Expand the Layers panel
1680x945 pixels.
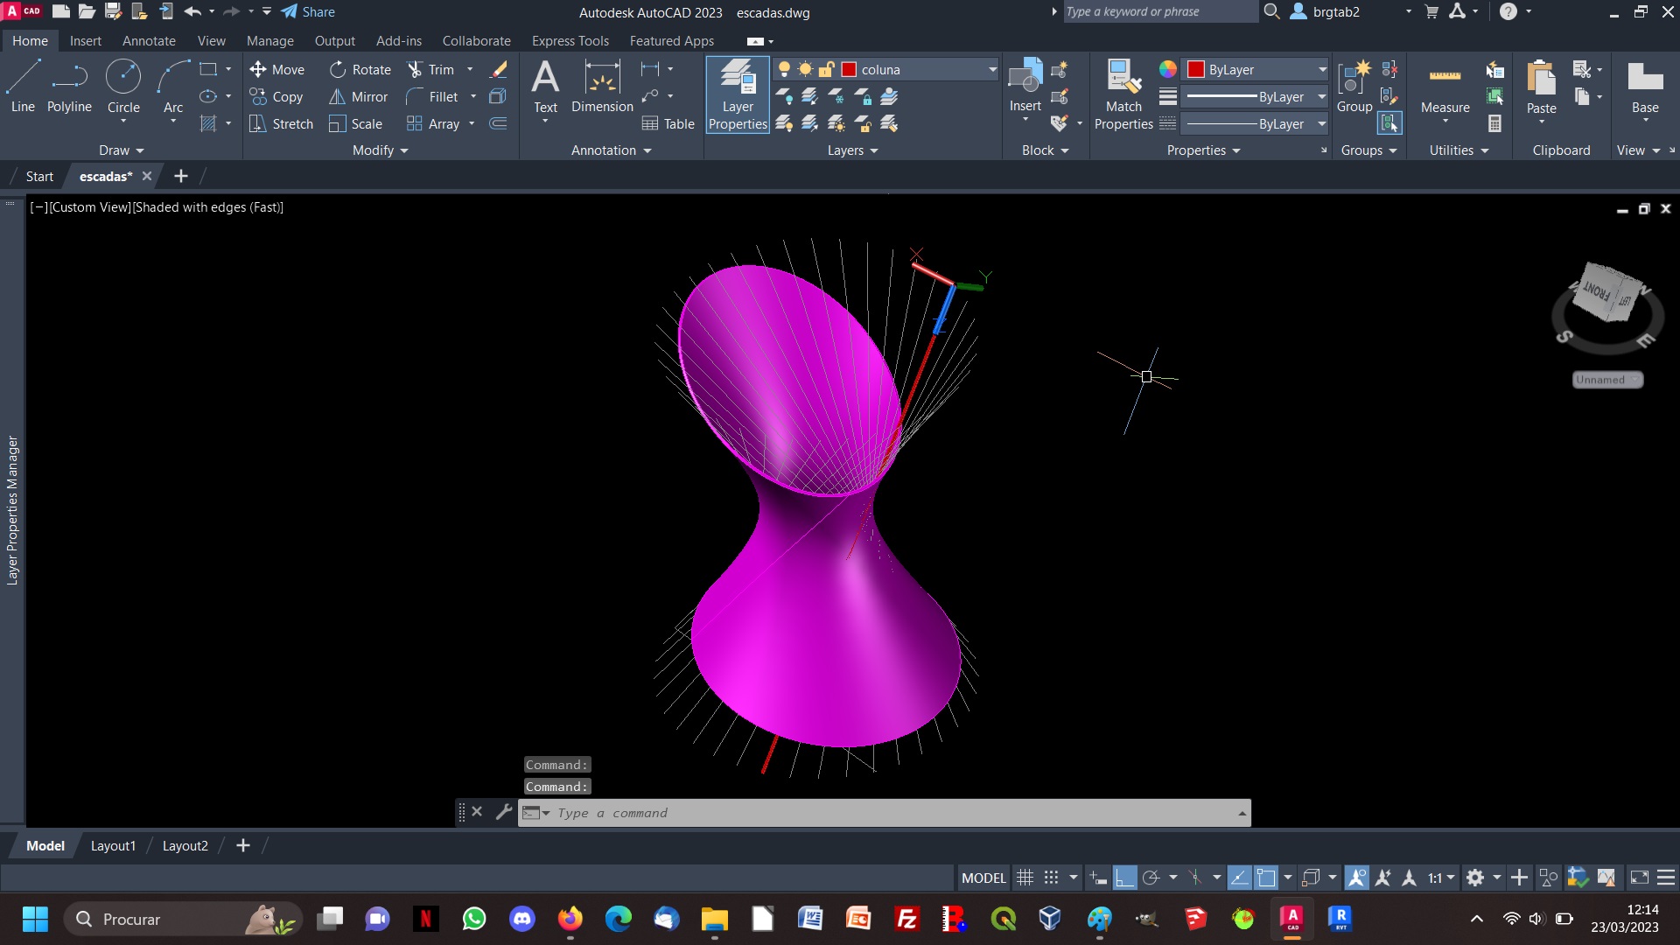click(x=852, y=150)
